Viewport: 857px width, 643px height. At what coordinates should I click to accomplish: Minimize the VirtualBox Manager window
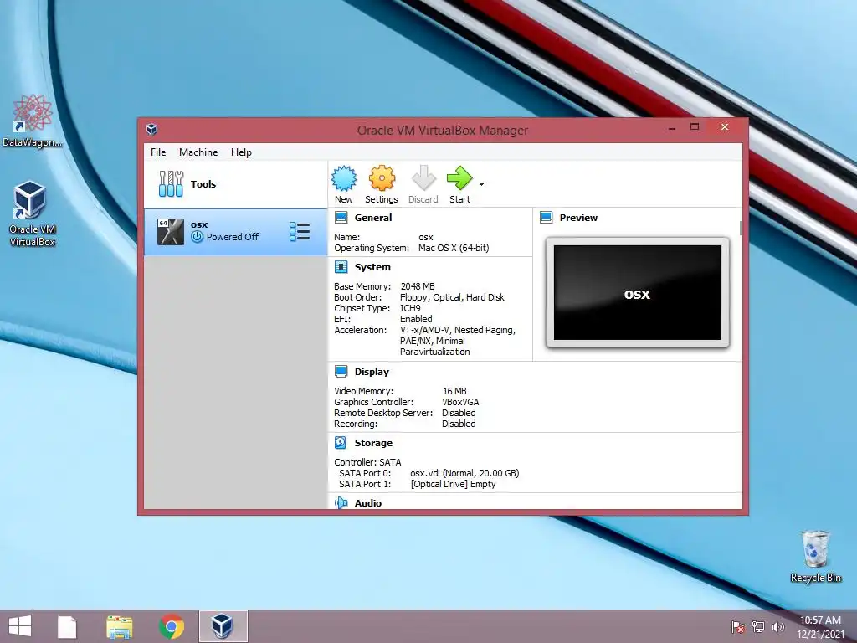click(672, 127)
